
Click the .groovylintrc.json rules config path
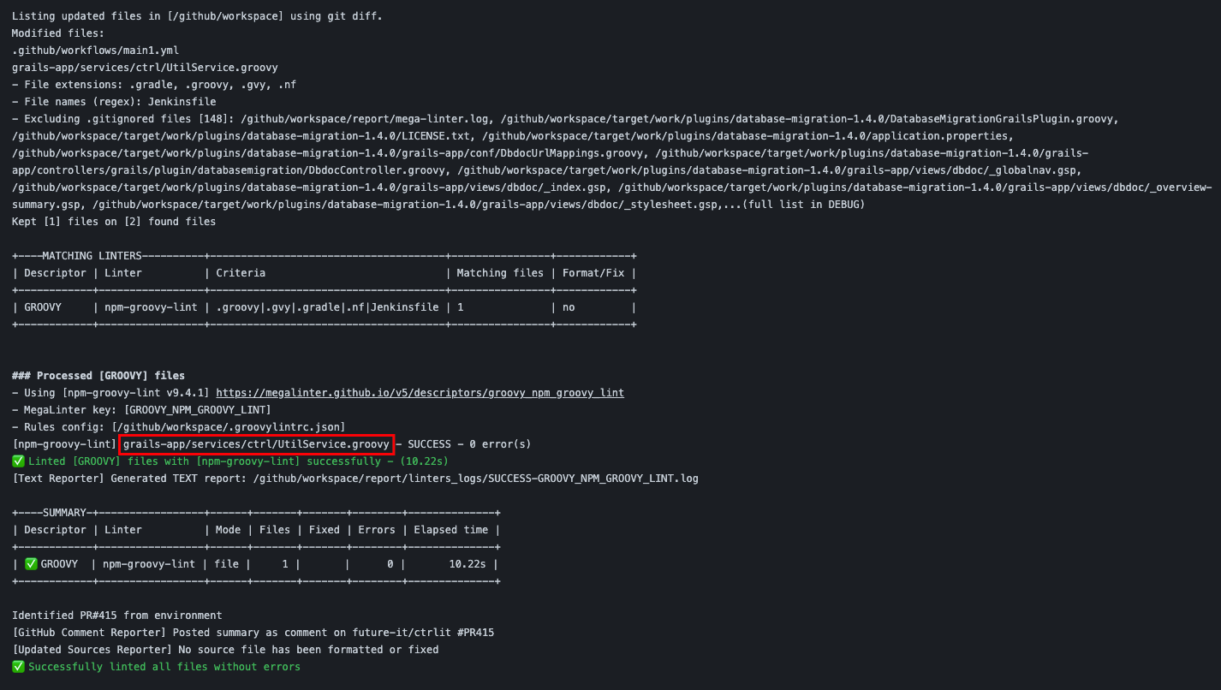pyautogui.click(x=248, y=426)
